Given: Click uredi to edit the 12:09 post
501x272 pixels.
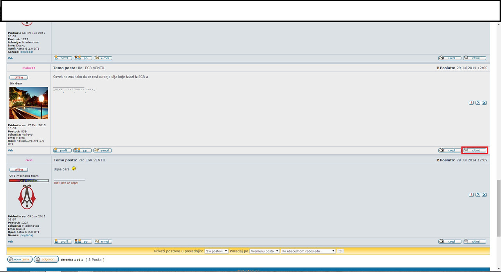Looking at the screenshot, I should coord(449,242).
